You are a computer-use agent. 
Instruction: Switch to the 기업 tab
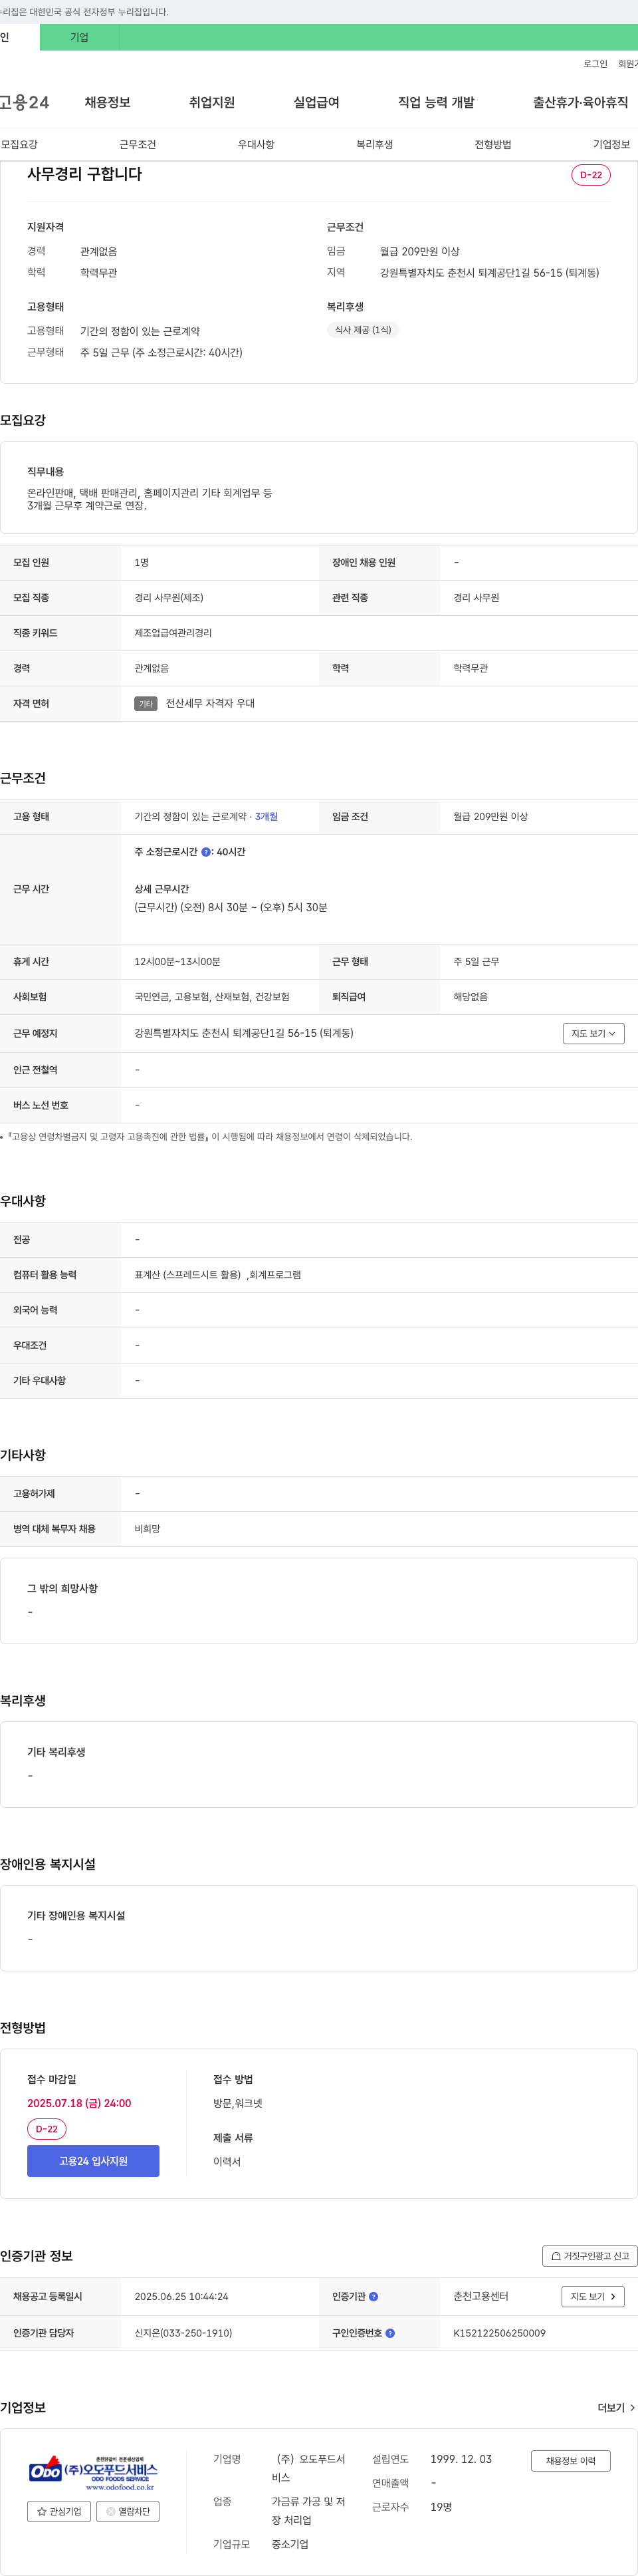point(80,37)
